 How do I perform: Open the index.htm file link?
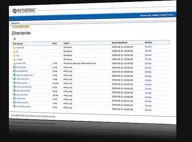pyautogui.click(x=20, y=99)
